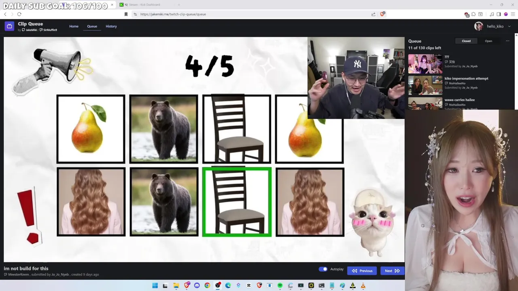Screen dimensions: 518x291
Task: Switch to the Stream - Kick Dashboard tab
Action: (144, 4)
